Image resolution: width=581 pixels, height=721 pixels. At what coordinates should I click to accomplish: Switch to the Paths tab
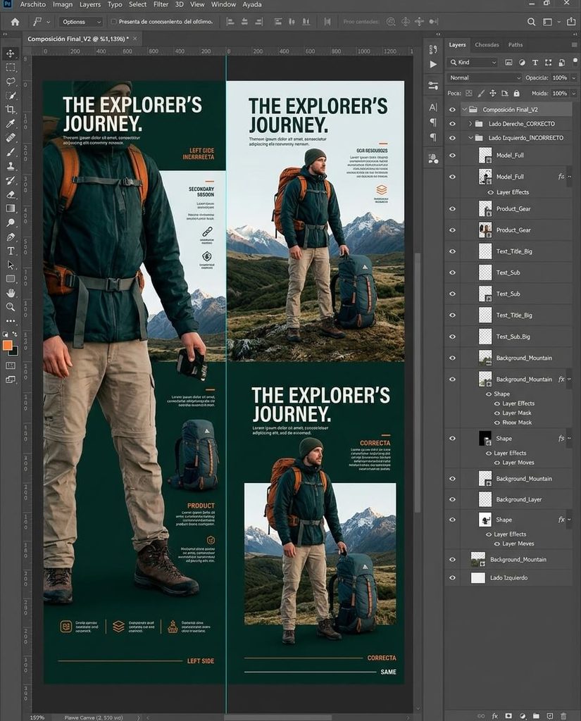516,44
